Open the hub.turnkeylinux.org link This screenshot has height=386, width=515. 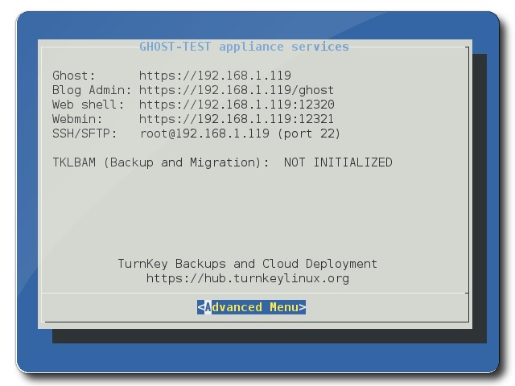click(247, 278)
